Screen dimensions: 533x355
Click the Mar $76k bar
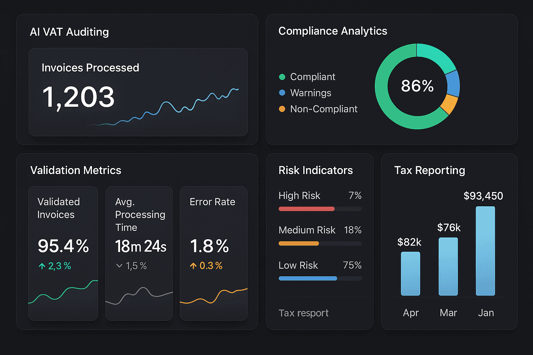(x=448, y=267)
